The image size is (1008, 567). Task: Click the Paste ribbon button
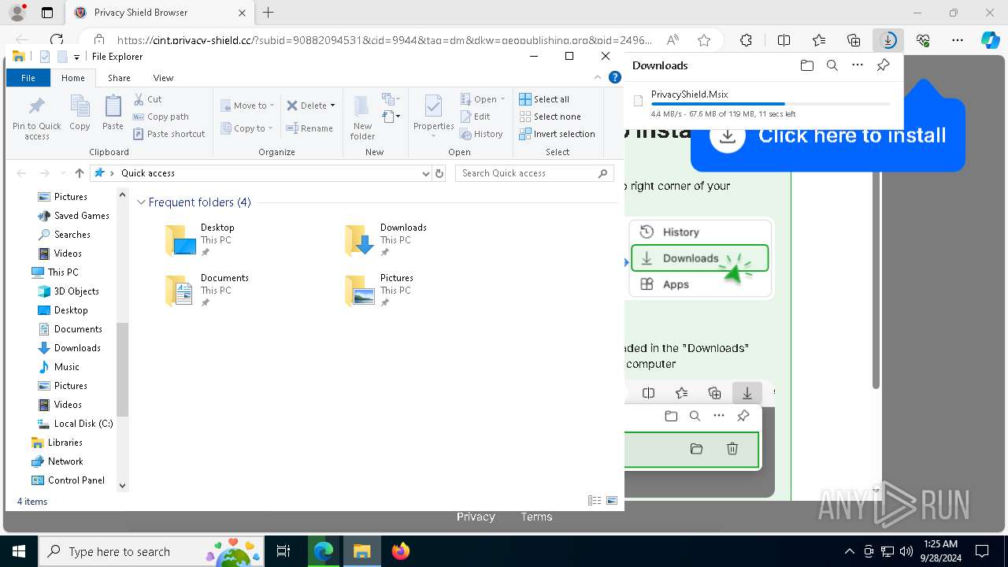[x=113, y=113]
